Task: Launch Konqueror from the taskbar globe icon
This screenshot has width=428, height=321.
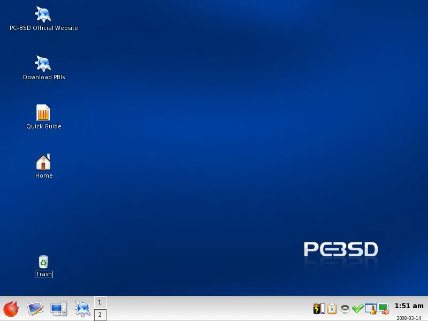Action: [82, 309]
